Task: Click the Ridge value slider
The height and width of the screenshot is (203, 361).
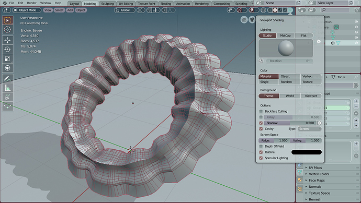Action: (274, 140)
